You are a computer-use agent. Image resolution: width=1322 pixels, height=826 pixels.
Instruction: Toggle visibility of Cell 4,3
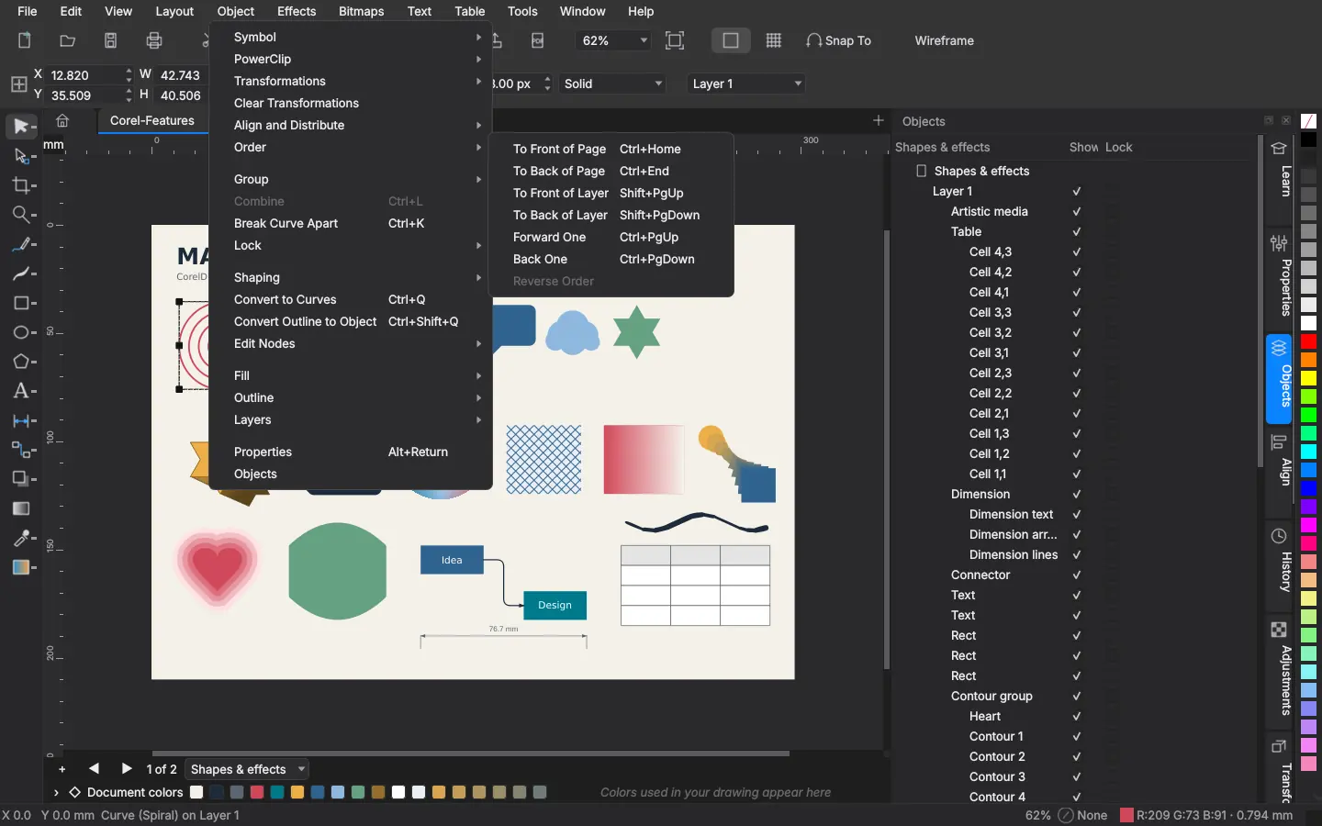pos(1077,252)
